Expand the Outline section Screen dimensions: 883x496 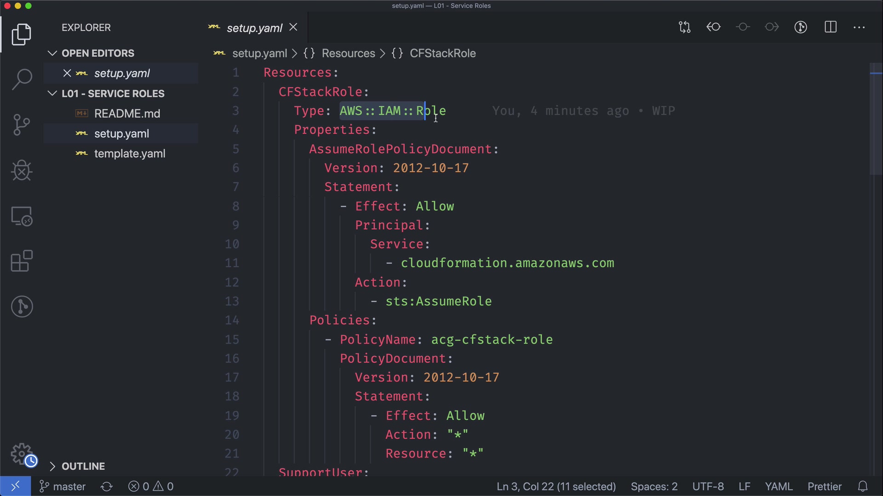pos(52,467)
